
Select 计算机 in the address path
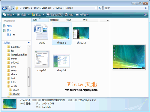[26, 8]
